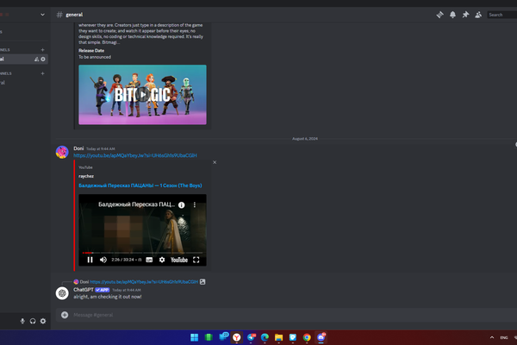Toggle deafen headphones in user panel
The height and width of the screenshot is (345, 517).
pos(33,321)
